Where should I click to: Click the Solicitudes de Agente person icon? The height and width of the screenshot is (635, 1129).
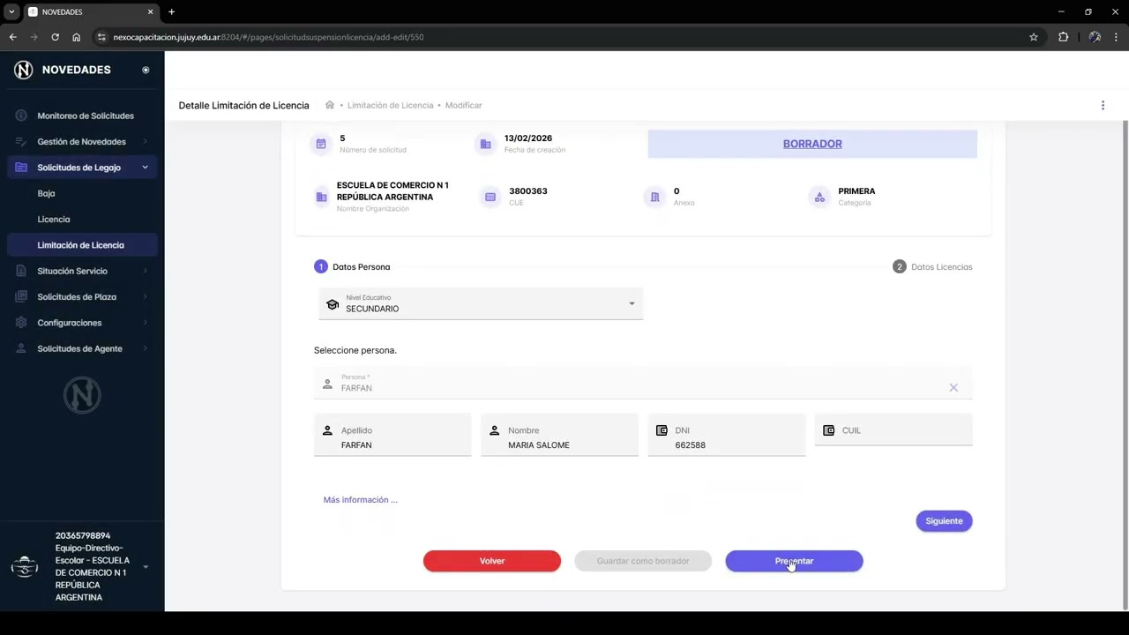click(x=21, y=348)
